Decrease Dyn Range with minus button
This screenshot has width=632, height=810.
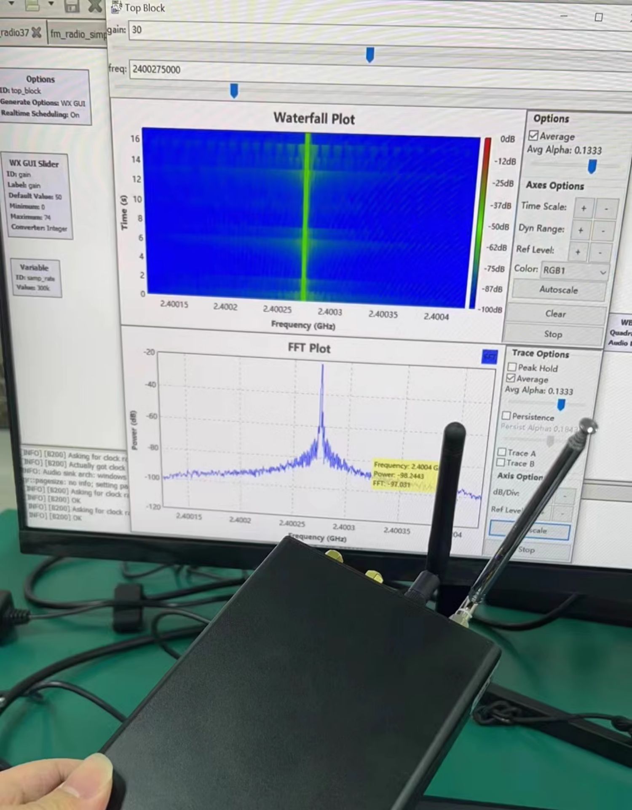tap(603, 231)
